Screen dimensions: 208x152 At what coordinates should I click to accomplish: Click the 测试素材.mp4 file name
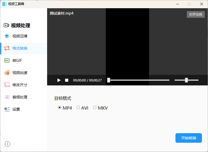(62, 13)
